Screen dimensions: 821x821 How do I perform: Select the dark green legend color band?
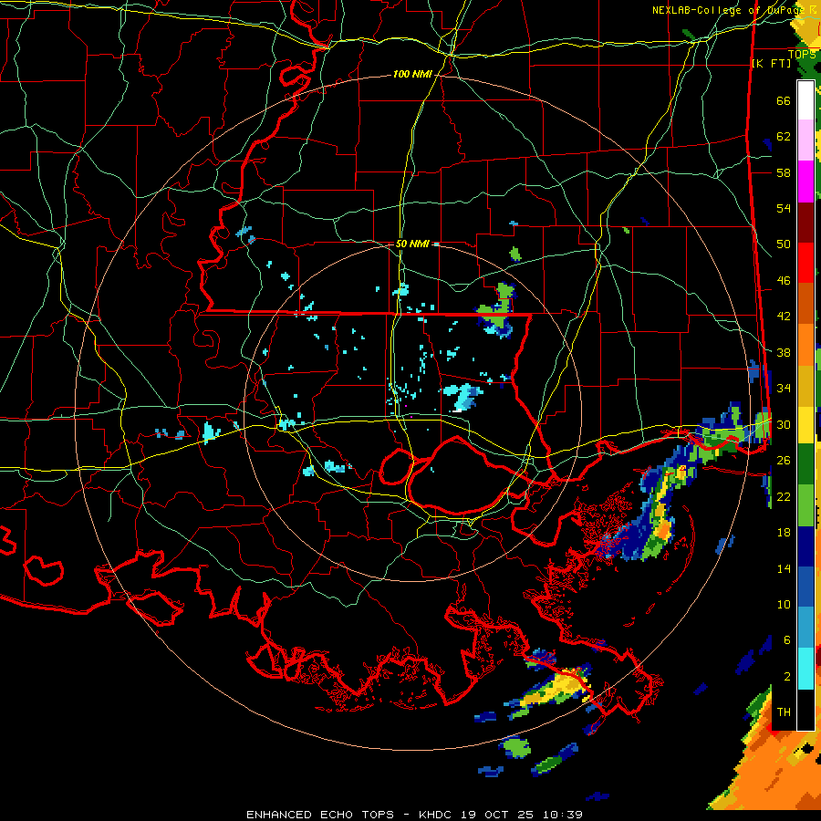(x=805, y=464)
